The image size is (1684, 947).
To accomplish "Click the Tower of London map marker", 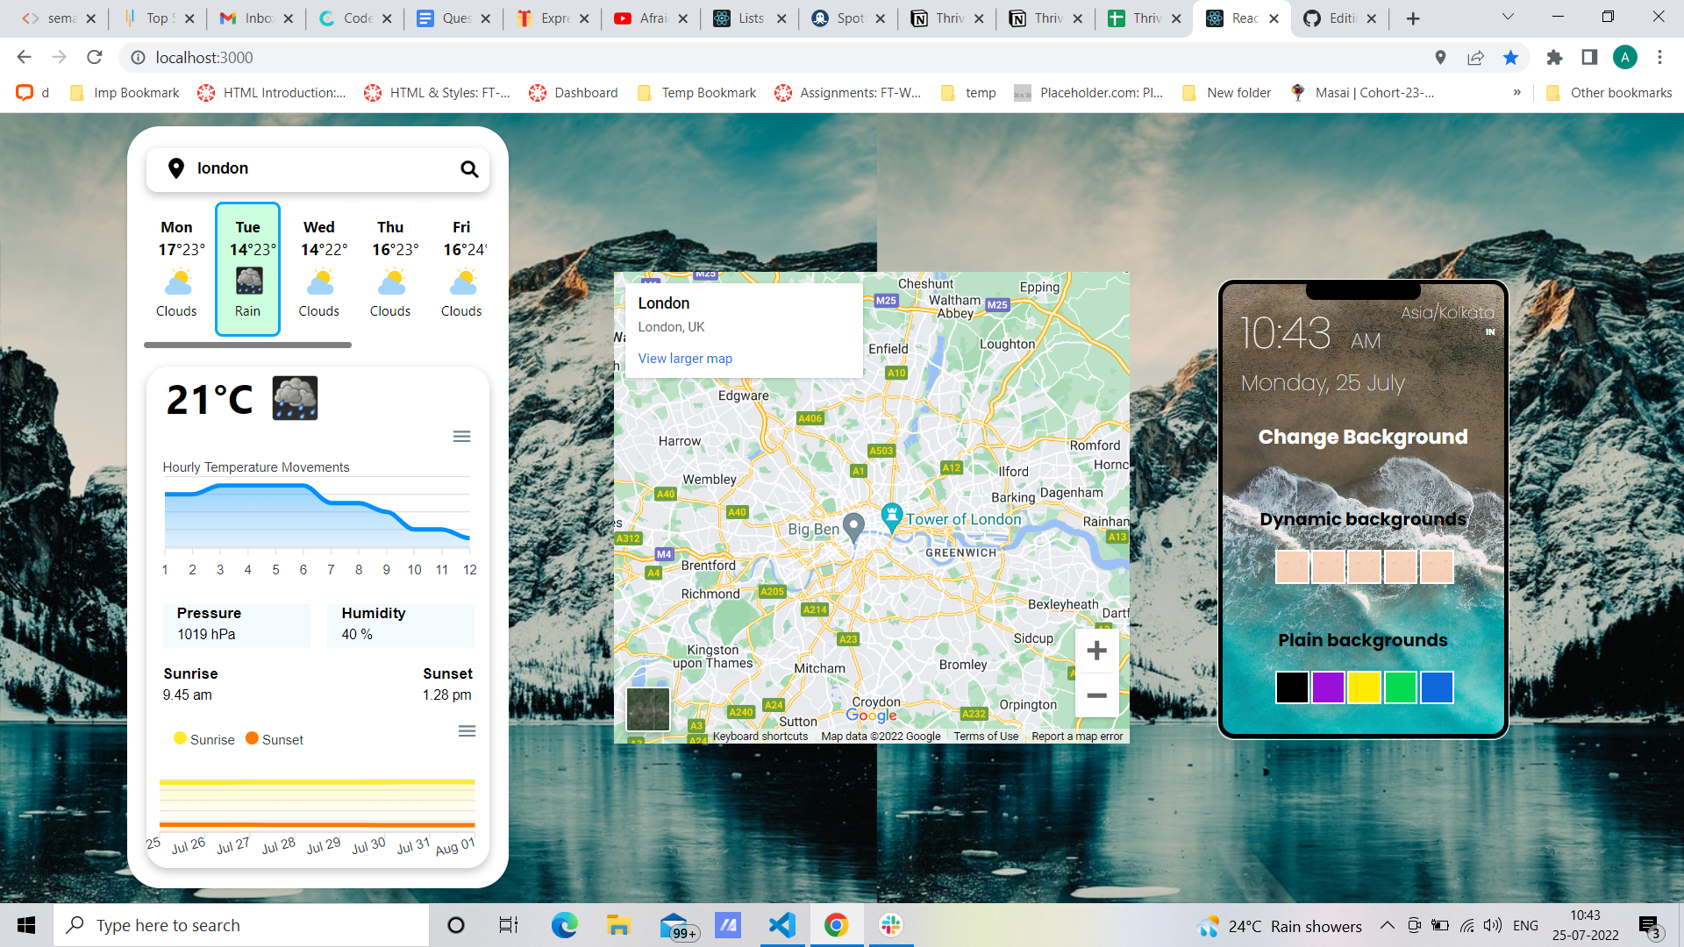I will [x=891, y=516].
